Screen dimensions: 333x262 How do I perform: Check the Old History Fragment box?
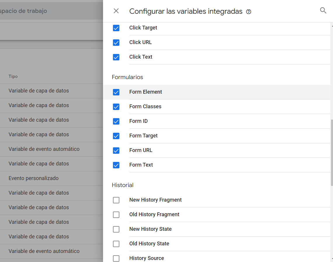(116, 215)
